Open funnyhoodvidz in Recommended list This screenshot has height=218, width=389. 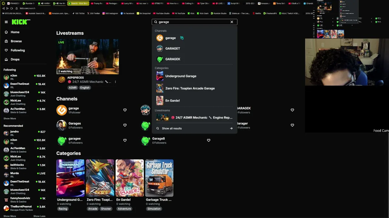click(x=24, y=200)
